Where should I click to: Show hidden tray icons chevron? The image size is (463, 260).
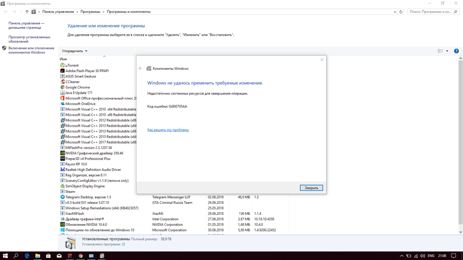tap(402, 255)
